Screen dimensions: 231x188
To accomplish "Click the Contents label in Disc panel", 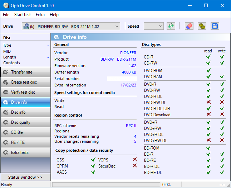I will (11, 63).
